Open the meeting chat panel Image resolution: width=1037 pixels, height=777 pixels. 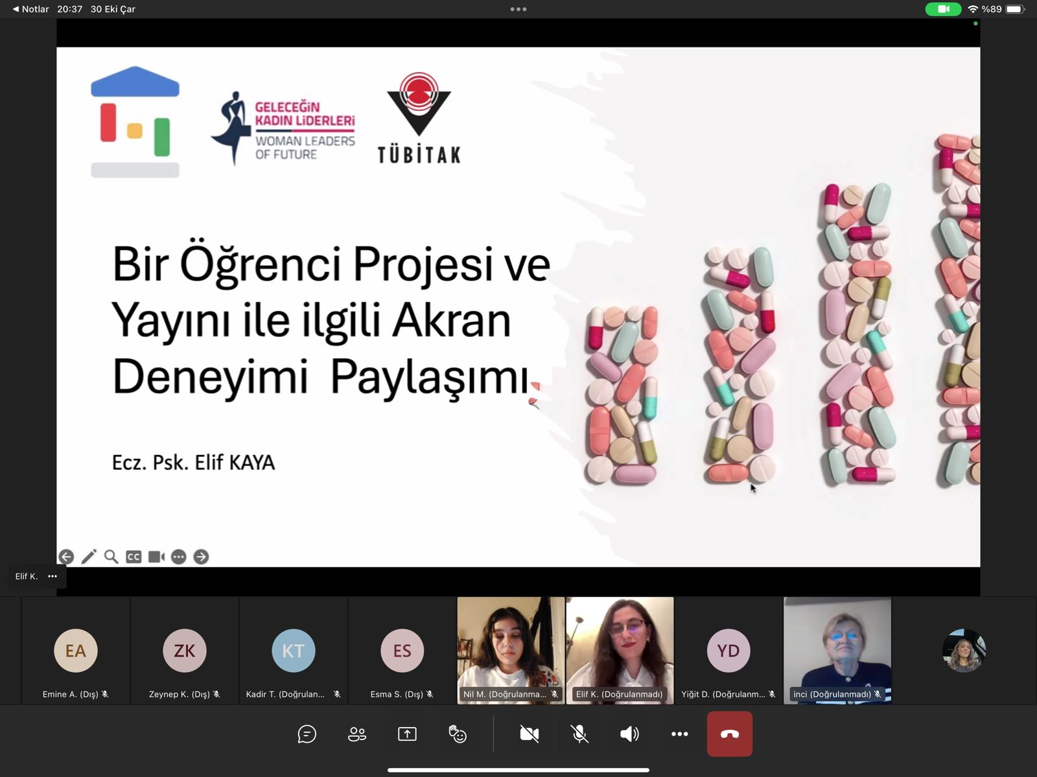click(x=307, y=734)
